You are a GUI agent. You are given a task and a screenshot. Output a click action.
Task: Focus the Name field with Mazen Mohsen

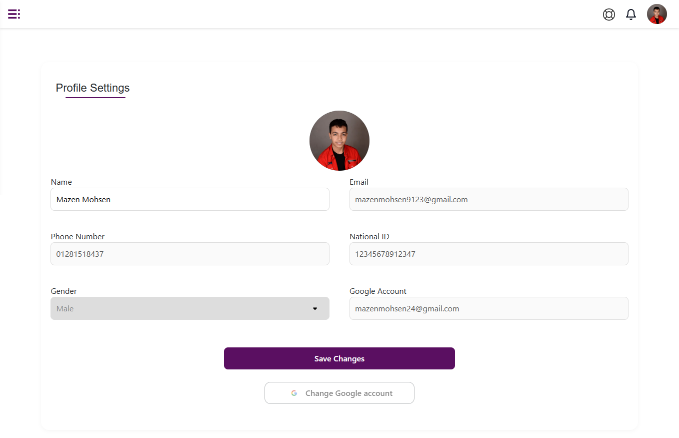(x=189, y=199)
